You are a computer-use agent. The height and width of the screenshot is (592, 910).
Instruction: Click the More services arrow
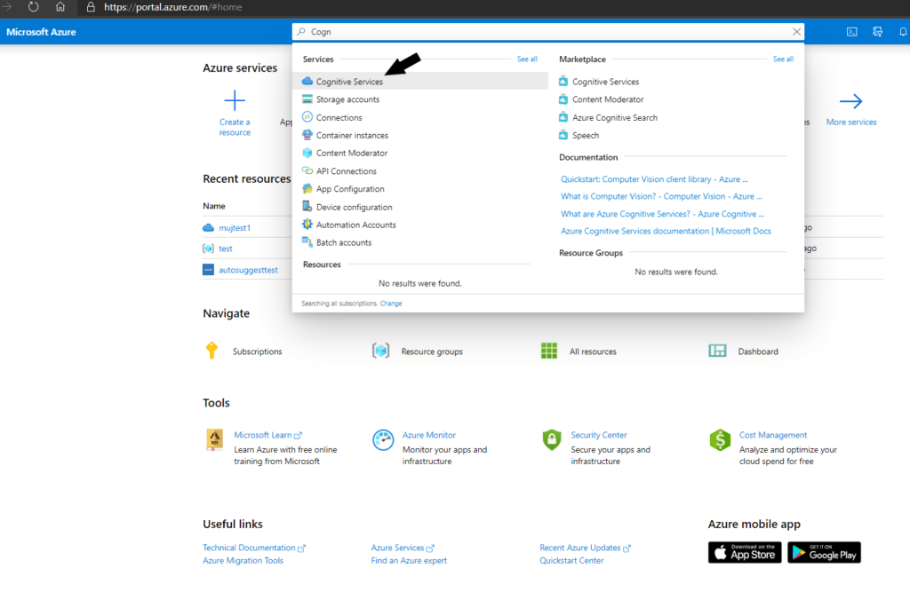[x=850, y=101]
